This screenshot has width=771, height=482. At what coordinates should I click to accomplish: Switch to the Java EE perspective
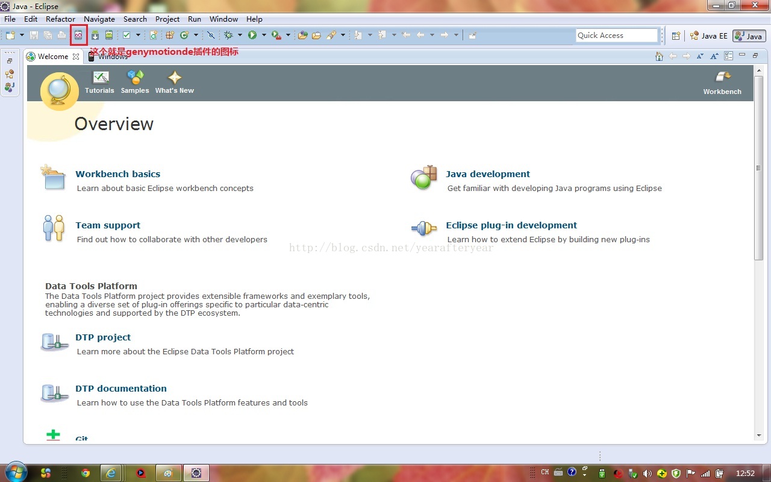click(x=709, y=36)
